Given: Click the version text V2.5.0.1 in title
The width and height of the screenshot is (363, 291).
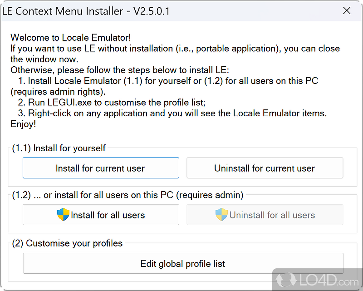Looking at the screenshot, I should [x=152, y=11].
